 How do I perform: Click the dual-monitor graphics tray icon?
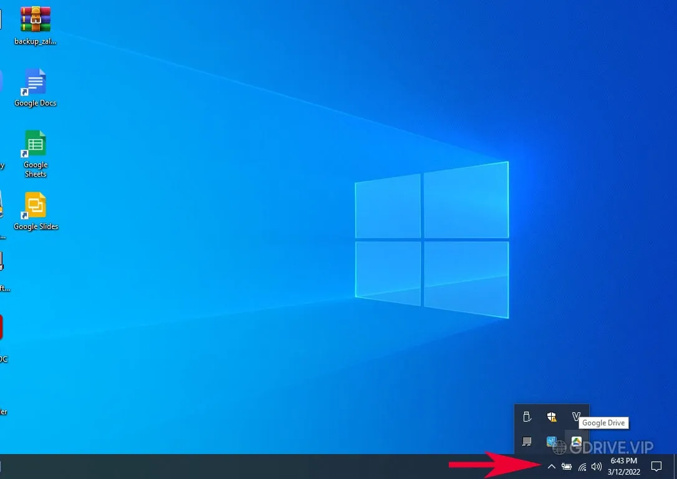pyautogui.click(x=527, y=441)
